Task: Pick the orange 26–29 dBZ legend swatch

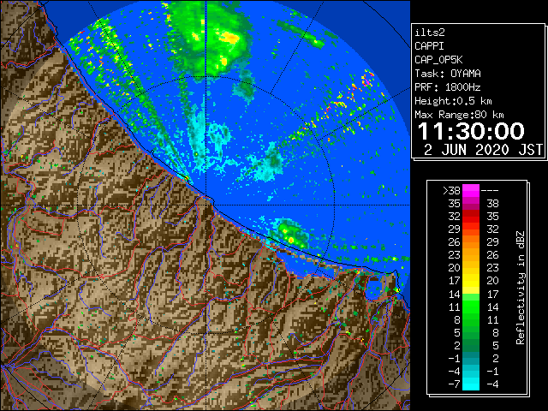Action: [x=471, y=241]
